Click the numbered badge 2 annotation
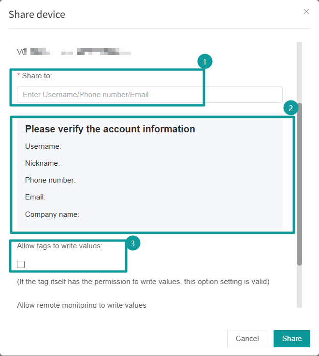Screen dimensions: 319x356 pos(291,108)
